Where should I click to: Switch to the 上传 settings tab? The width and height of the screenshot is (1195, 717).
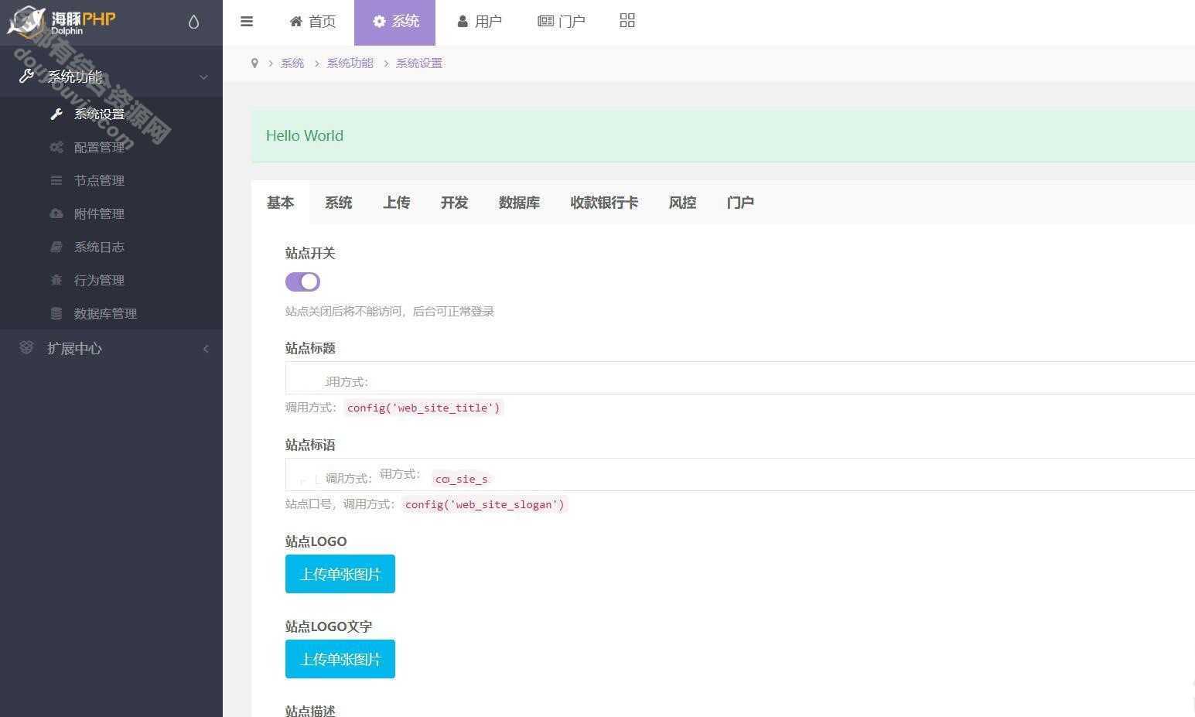[396, 203]
